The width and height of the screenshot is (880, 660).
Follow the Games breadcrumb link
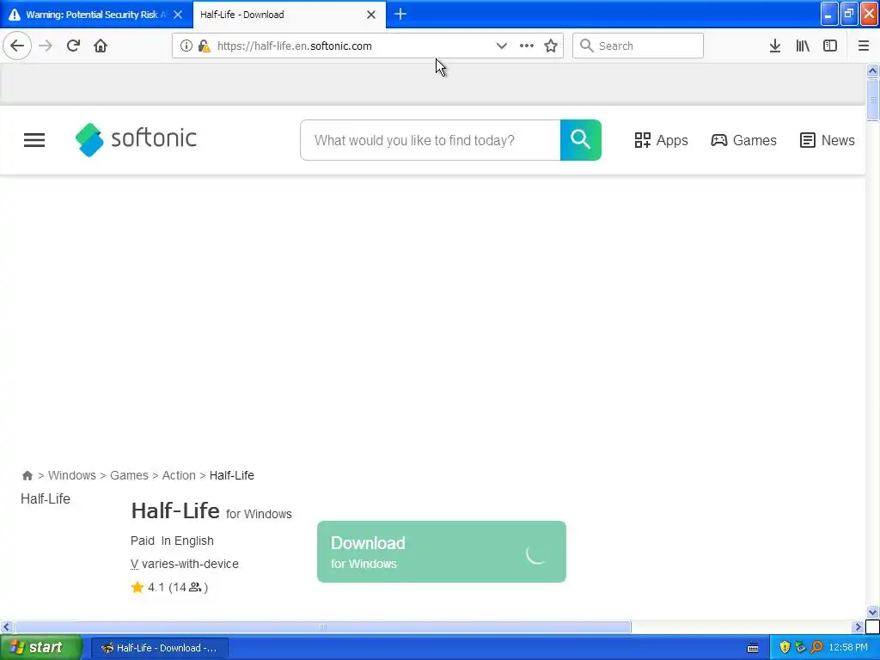click(129, 475)
